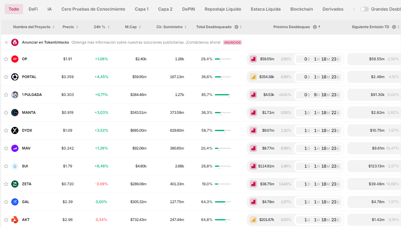Favorite the 1 PULGADA token
This screenshot has width=401, height=227.
6,95
